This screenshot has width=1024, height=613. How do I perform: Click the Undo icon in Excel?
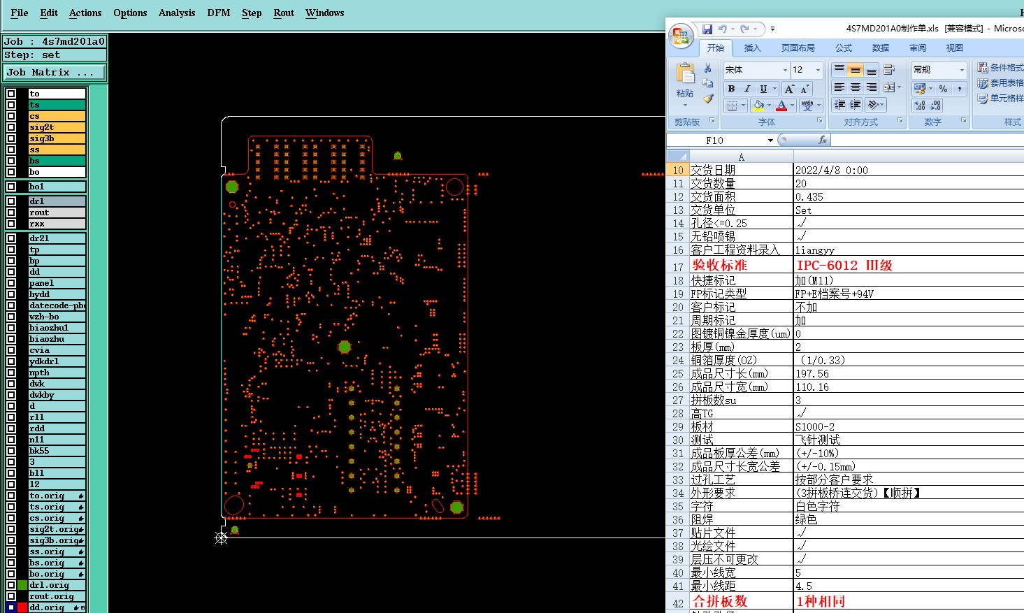722,29
